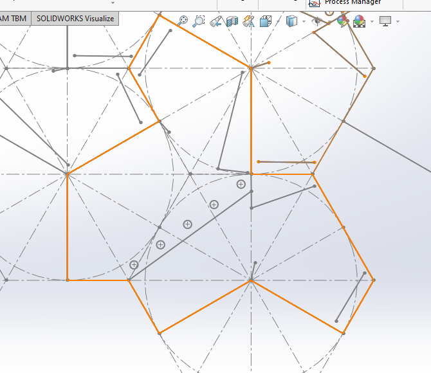Open the View Orientation cube icon

pos(266,21)
